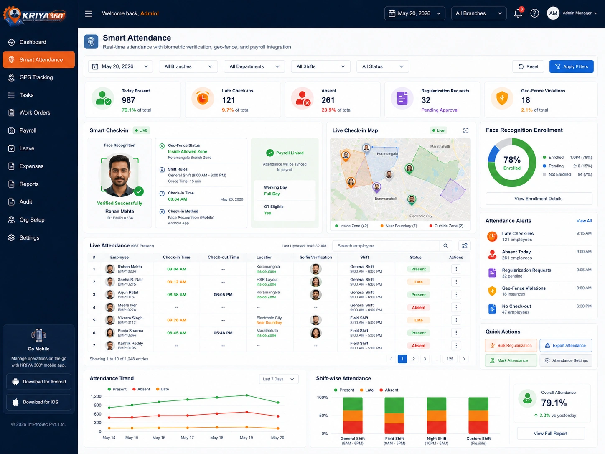Expand the All Departments dropdown
The height and width of the screenshot is (454, 605).
click(254, 66)
